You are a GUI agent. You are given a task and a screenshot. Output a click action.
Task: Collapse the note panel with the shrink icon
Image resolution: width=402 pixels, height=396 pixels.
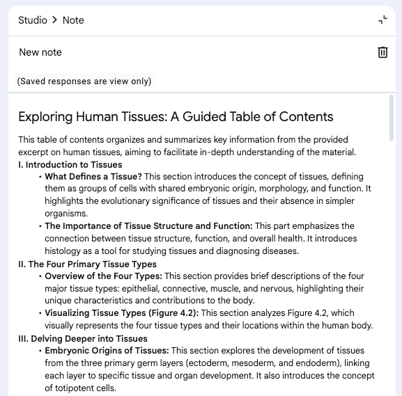(x=382, y=20)
